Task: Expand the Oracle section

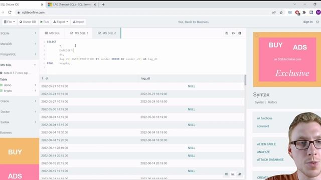Action: click(35, 101)
